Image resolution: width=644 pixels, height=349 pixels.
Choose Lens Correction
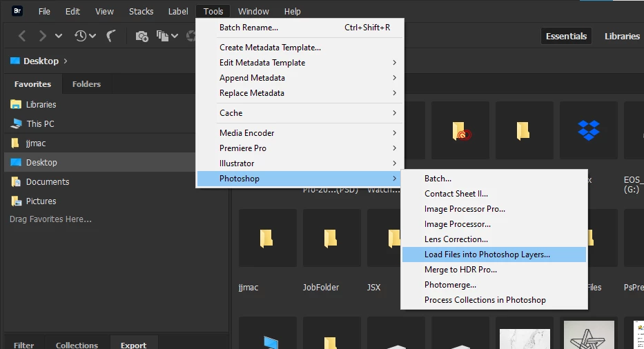494,239
